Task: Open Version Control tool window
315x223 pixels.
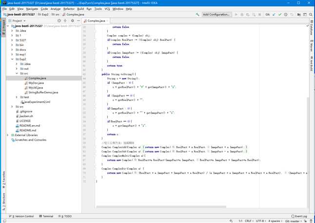Action: click(21, 216)
